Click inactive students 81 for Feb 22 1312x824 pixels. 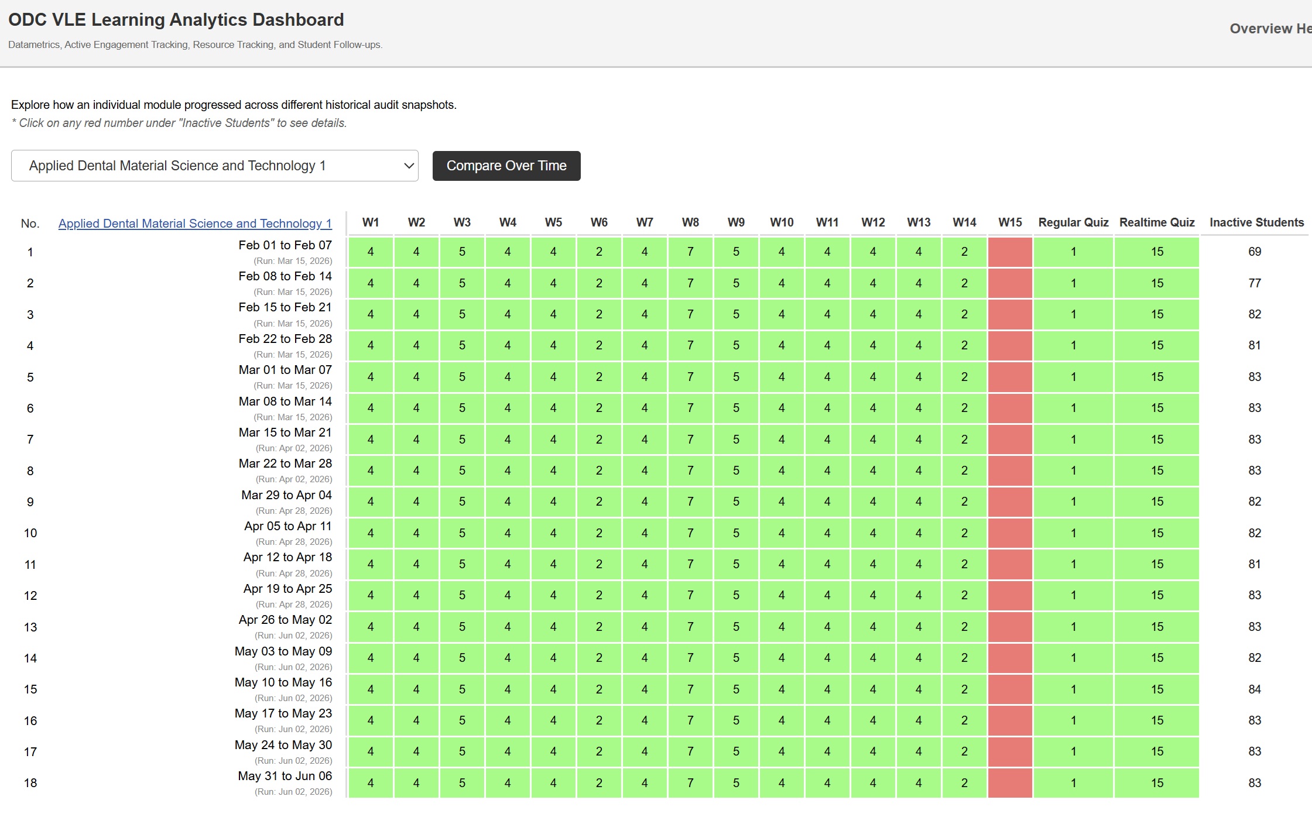click(1254, 345)
